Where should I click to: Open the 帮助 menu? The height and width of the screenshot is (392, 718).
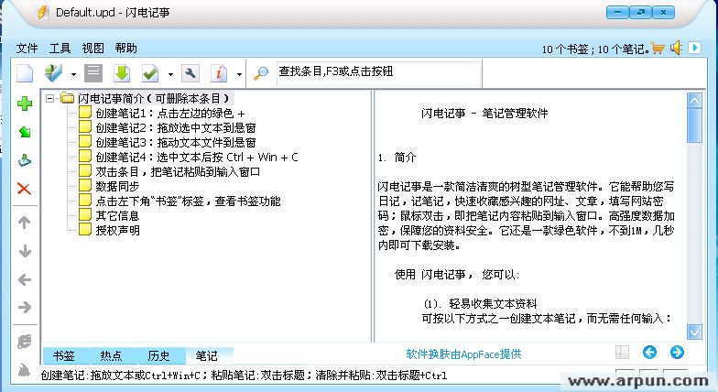(126, 48)
